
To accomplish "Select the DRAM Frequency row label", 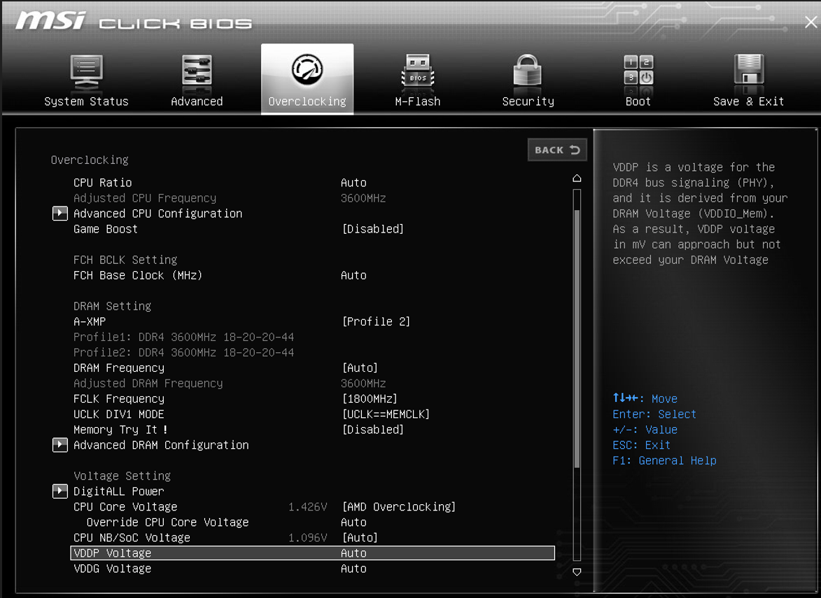I will click(119, 368).
